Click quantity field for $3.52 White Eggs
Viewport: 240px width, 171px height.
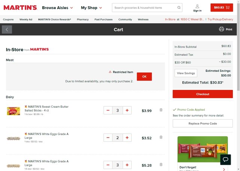pyautogui.click(x=117, y=138)
